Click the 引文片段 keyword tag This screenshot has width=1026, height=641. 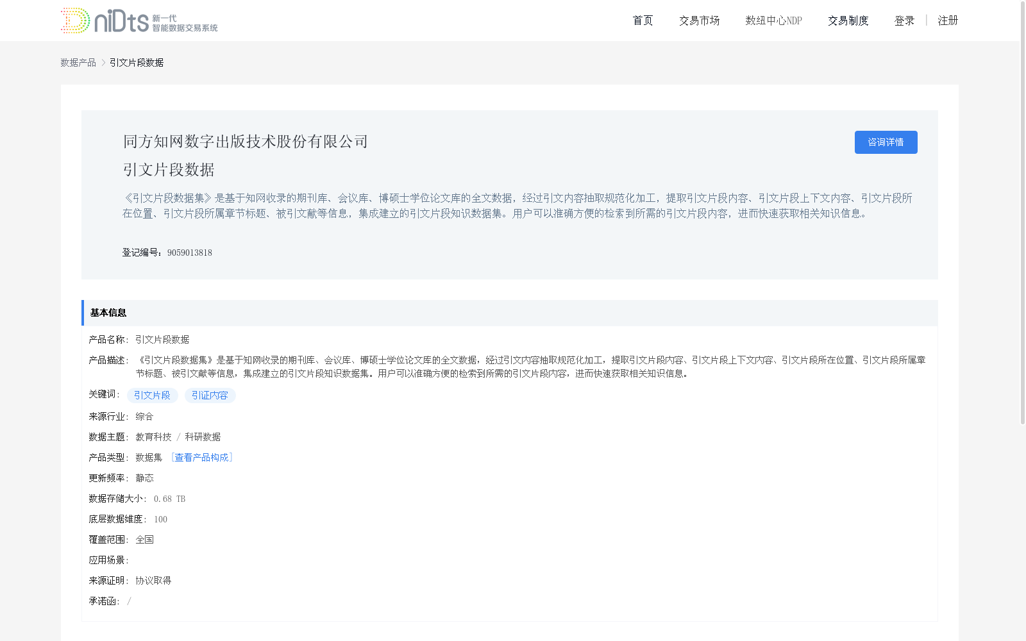pos(152,395)
